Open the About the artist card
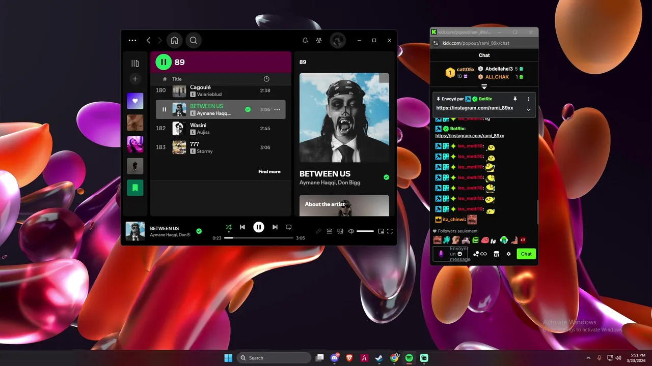The image size is (652, 366). click(344, 205)
